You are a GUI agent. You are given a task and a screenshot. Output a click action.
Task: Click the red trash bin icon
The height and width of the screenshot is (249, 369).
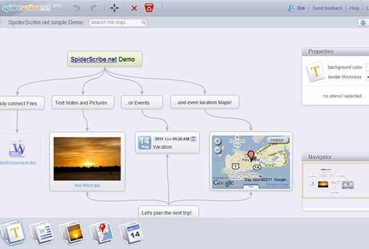(x=149, y=8)
